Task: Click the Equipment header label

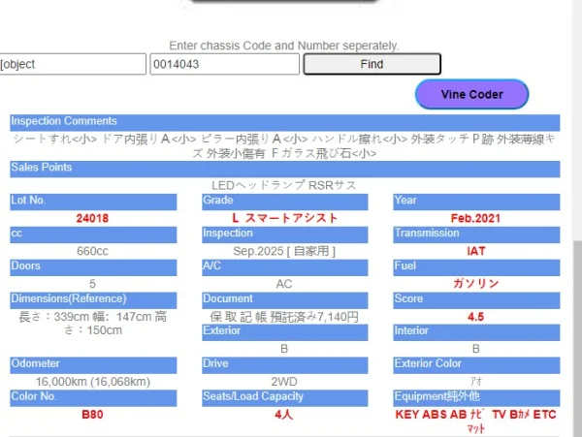Action: pyautogui.click(x=476, y=396)
